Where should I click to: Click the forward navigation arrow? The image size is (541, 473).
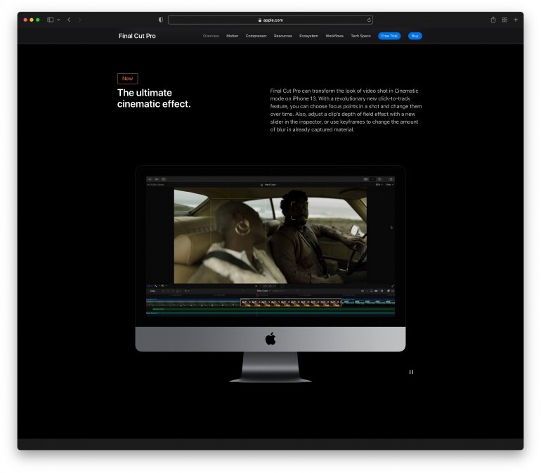pyautogui.click(x=79, y=20)
